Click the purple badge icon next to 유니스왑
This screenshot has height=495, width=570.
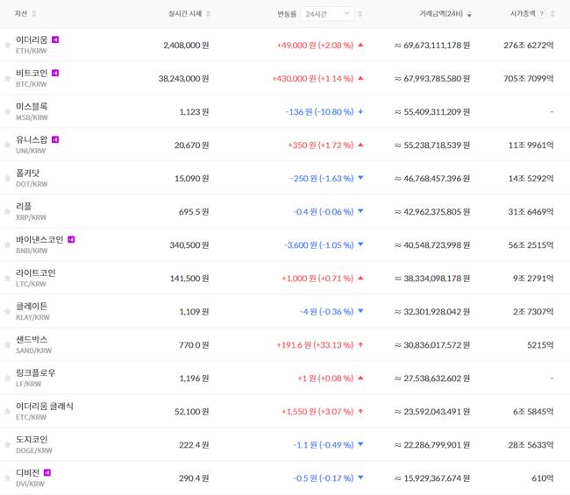tap(55, 139)
